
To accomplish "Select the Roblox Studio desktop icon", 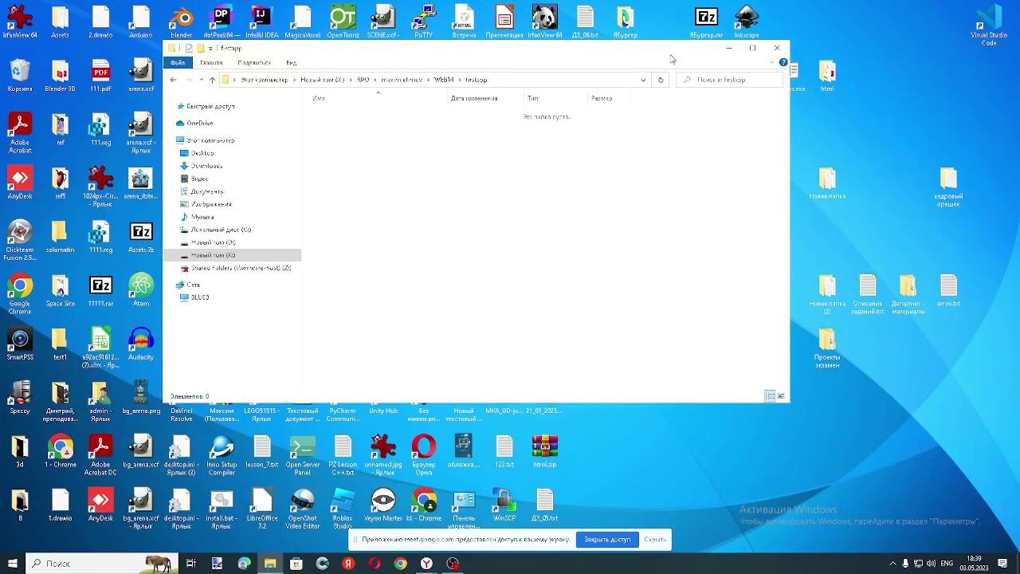I will (x=343, y=509).
